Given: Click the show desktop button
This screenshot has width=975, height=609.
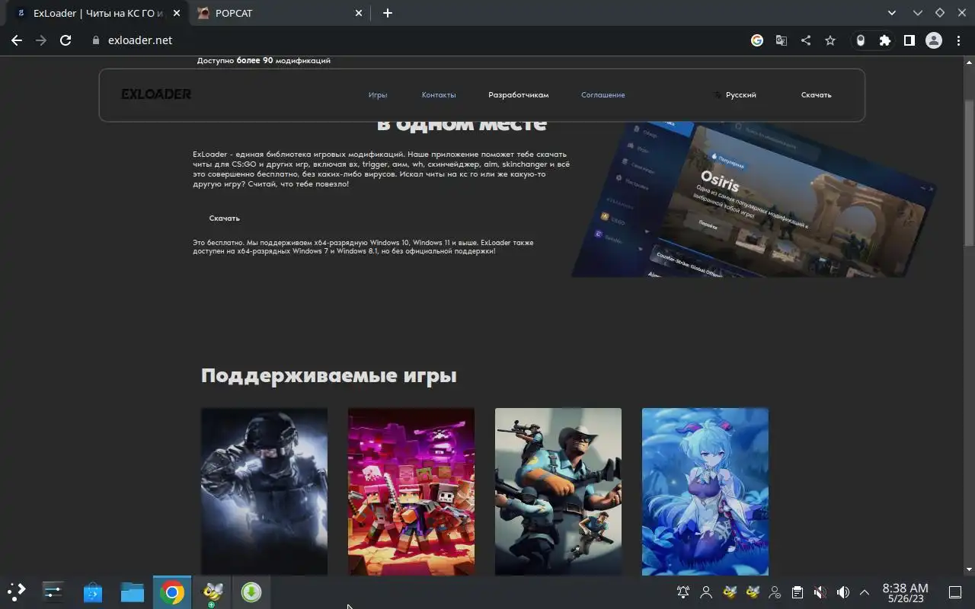Looking at the screenshot, I should point(954,591).
